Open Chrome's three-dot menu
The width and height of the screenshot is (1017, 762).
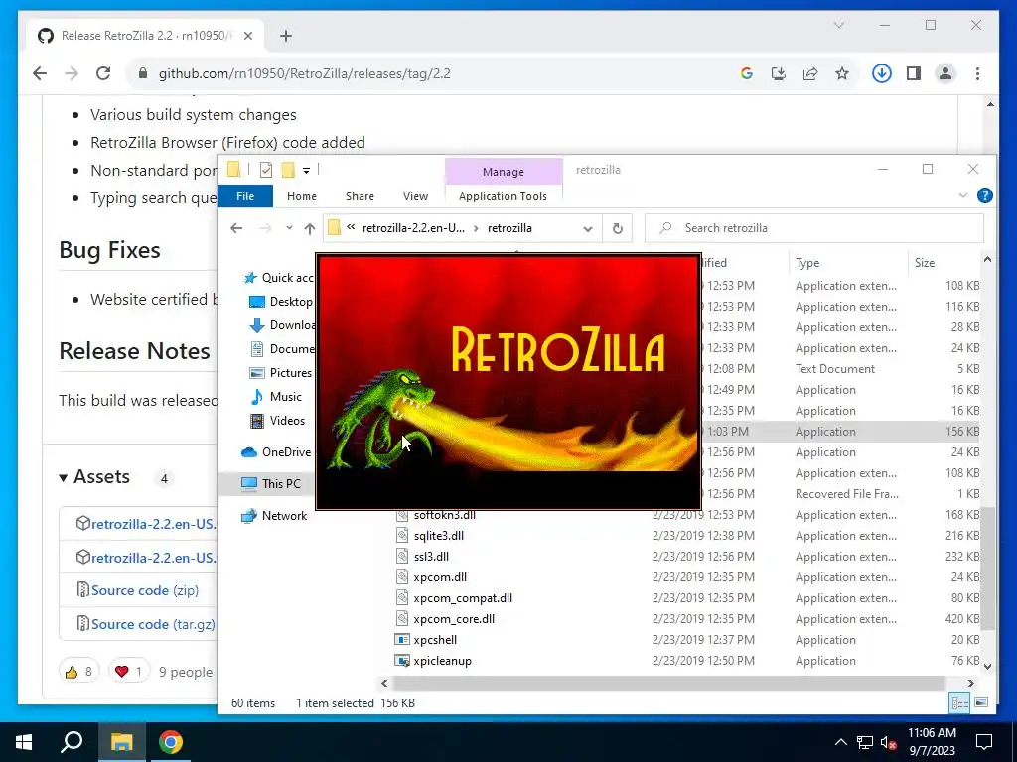[x=977, y=73]
